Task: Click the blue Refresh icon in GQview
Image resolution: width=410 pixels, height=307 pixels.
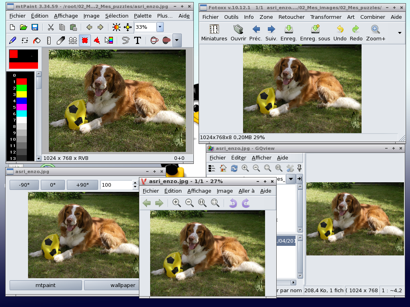Action: [234, 168]
